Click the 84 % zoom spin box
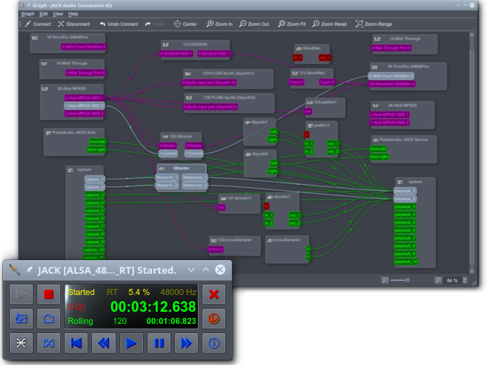 (x=455, y=281)
